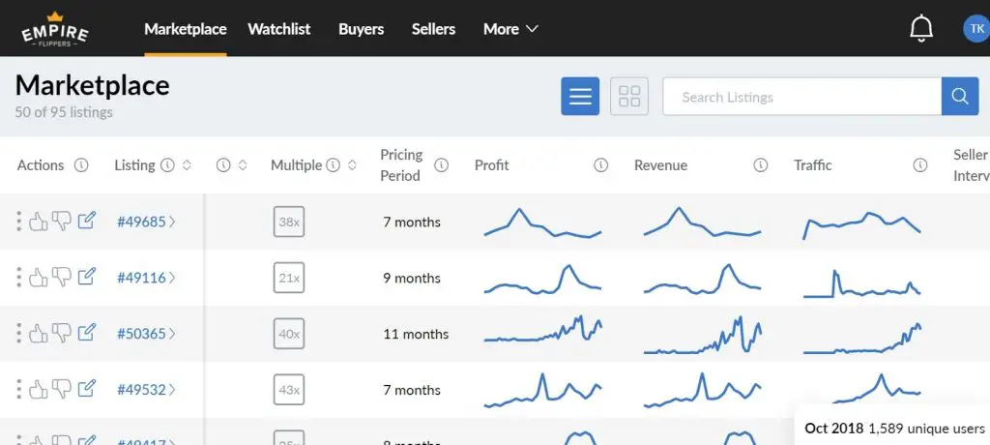Image resolution: width=990 pixels, height=445 pixels.
Task: Show info for Pricing Period column
Action: coord(441,165)
